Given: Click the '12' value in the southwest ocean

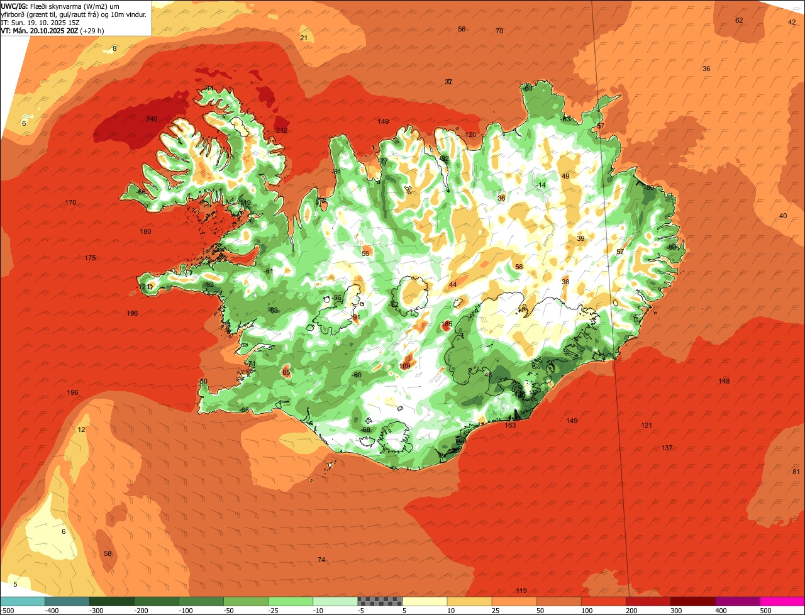Looking at the screenshot, I should click(81, 429).
